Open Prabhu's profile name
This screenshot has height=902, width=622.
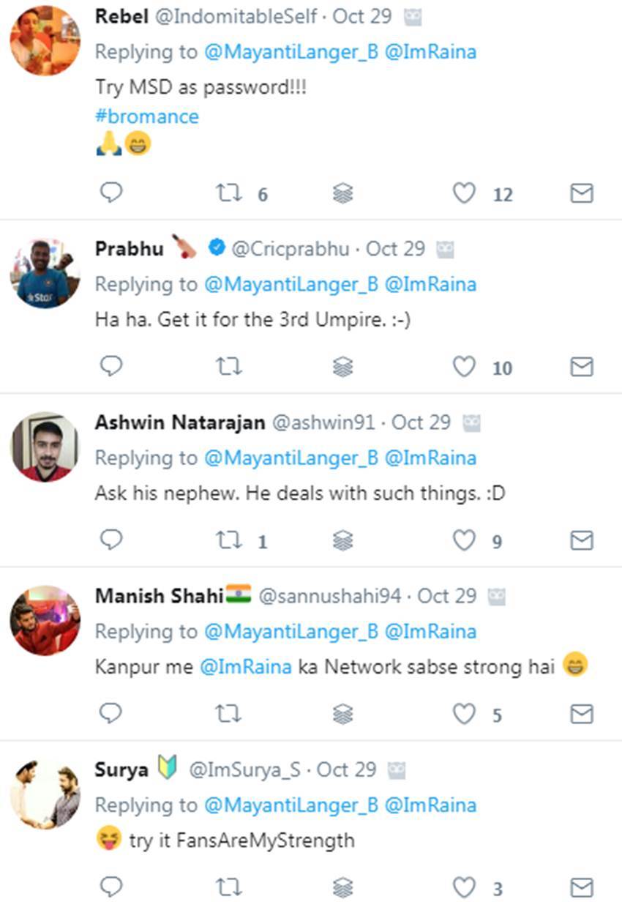tap(130, 249)
